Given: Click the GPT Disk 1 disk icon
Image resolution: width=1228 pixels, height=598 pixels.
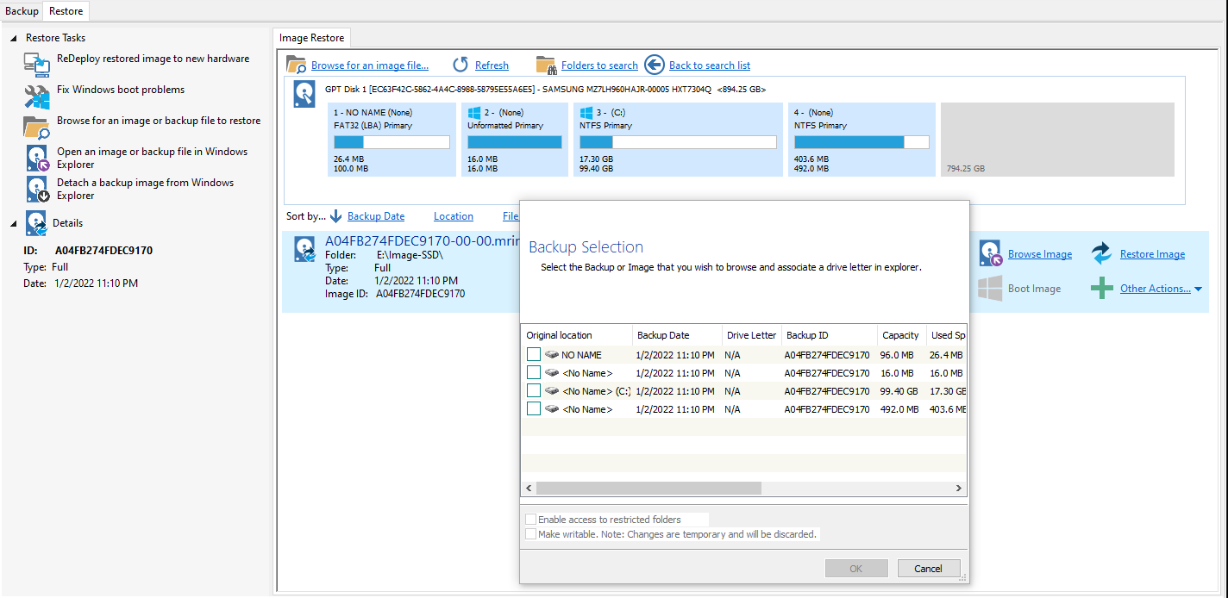Looking at the screenshot, I should pos(304,94).
